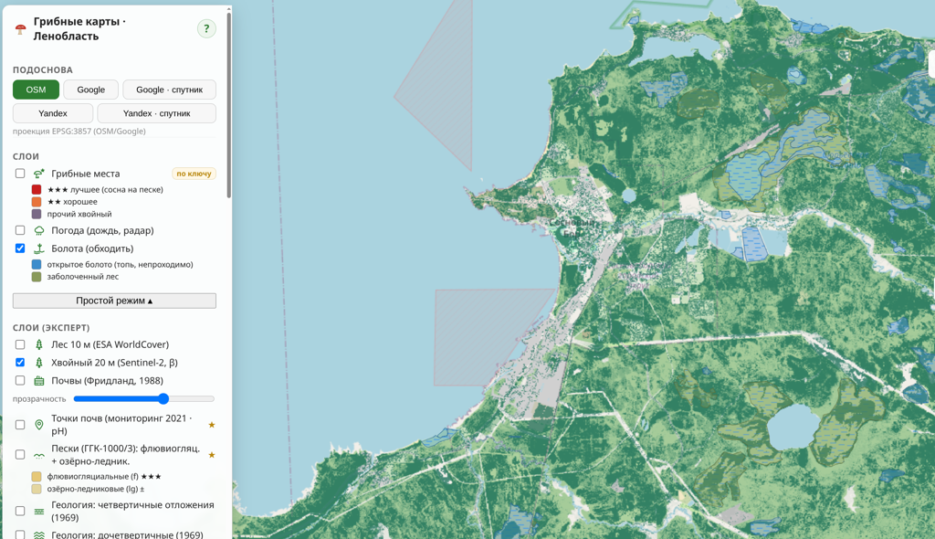The width and height of the screenshot is (935, 539).
Task: Switch basemap to Yandex
Action: (x=53, y=113)
